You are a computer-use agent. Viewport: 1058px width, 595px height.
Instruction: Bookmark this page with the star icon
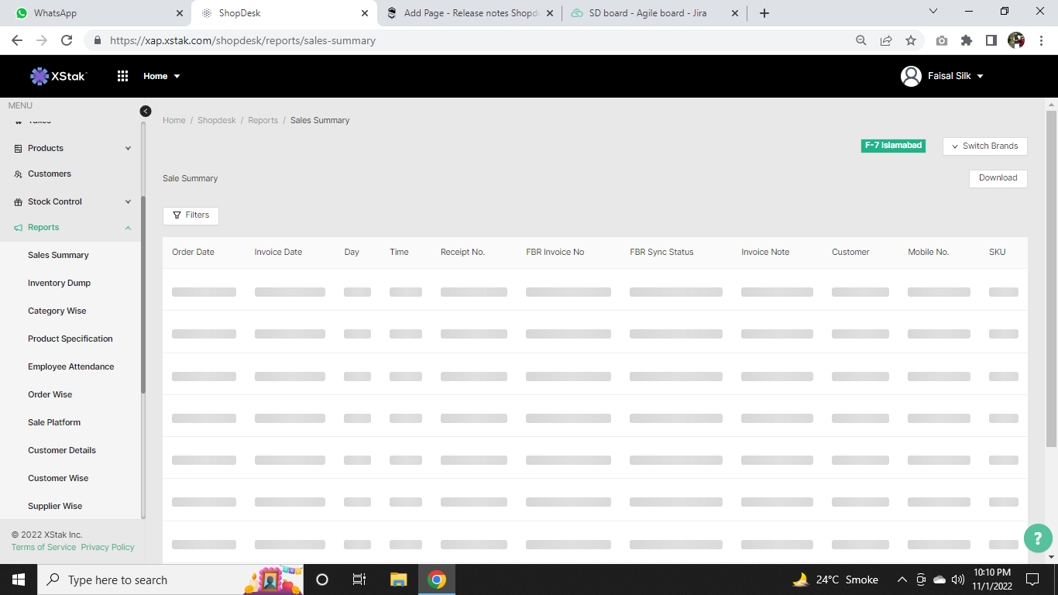coord(911,40)
